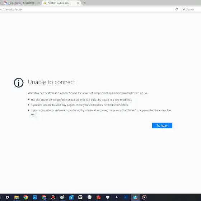Image resolution: width=201 pixels, height=201 pixels.
Task: Open the red record button app
Action: [x=53, y=197]
